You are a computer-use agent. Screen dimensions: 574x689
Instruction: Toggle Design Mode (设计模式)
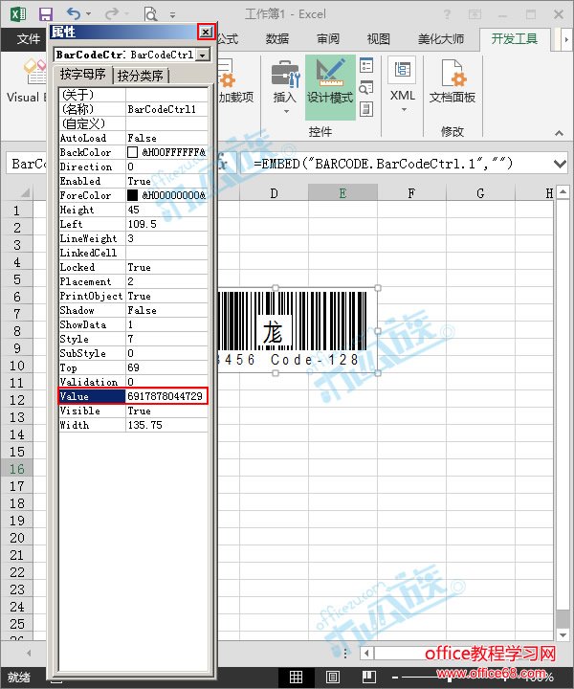point(330,87)
